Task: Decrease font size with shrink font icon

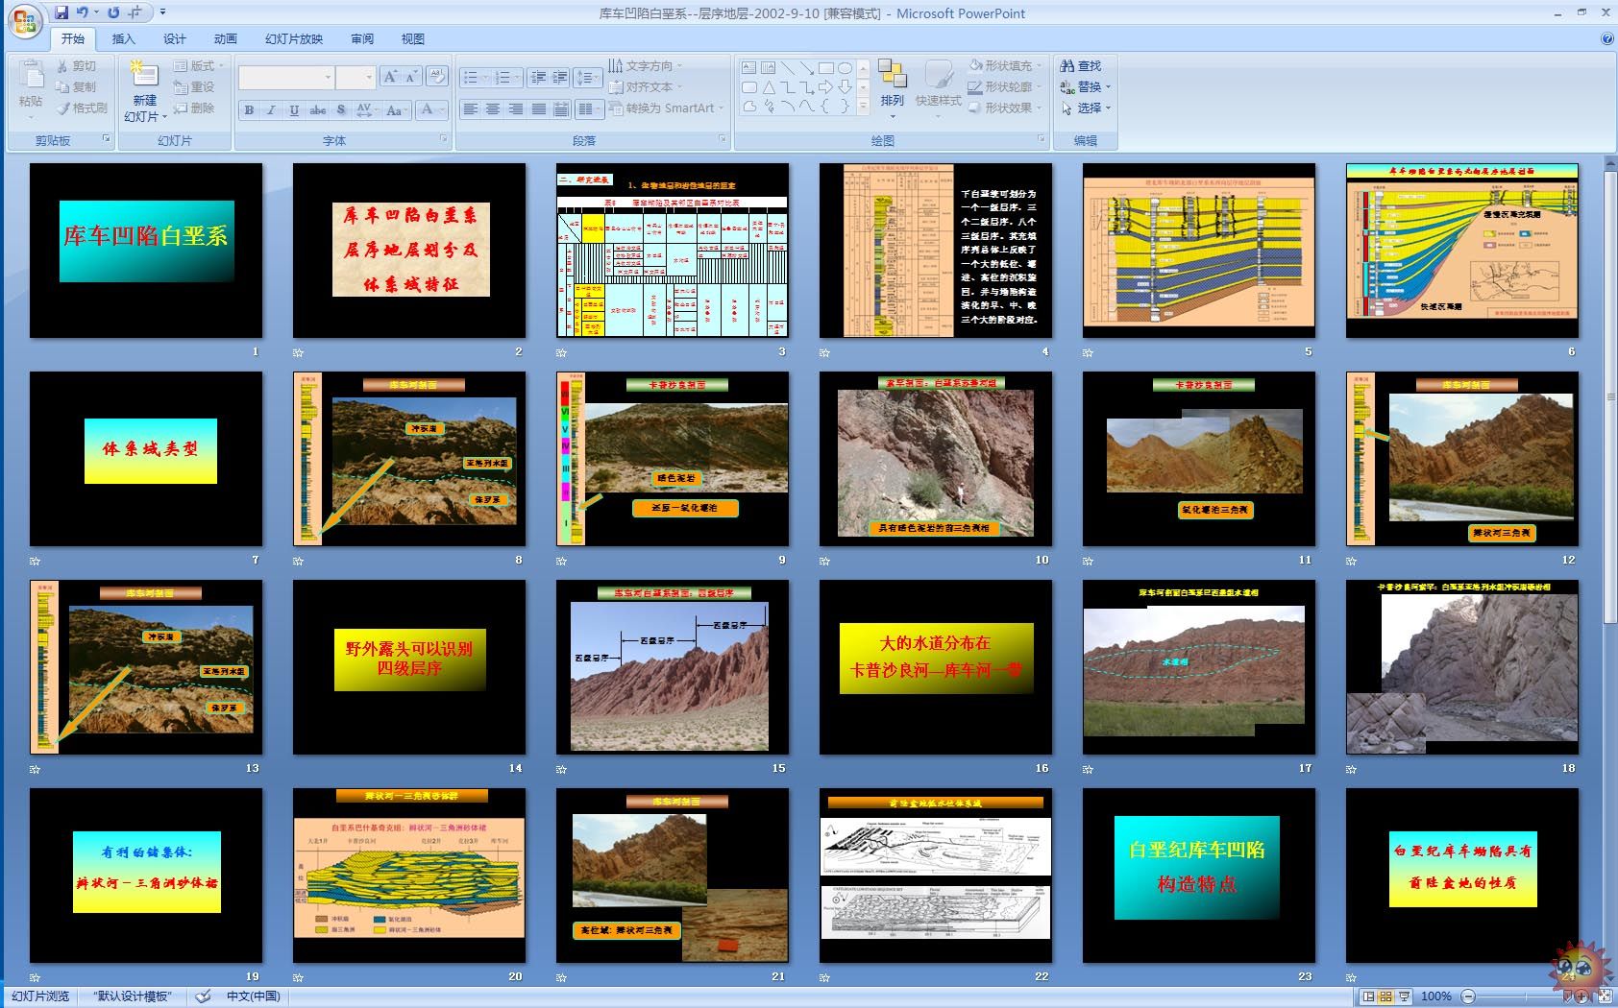Action: (x=410, y=77)
